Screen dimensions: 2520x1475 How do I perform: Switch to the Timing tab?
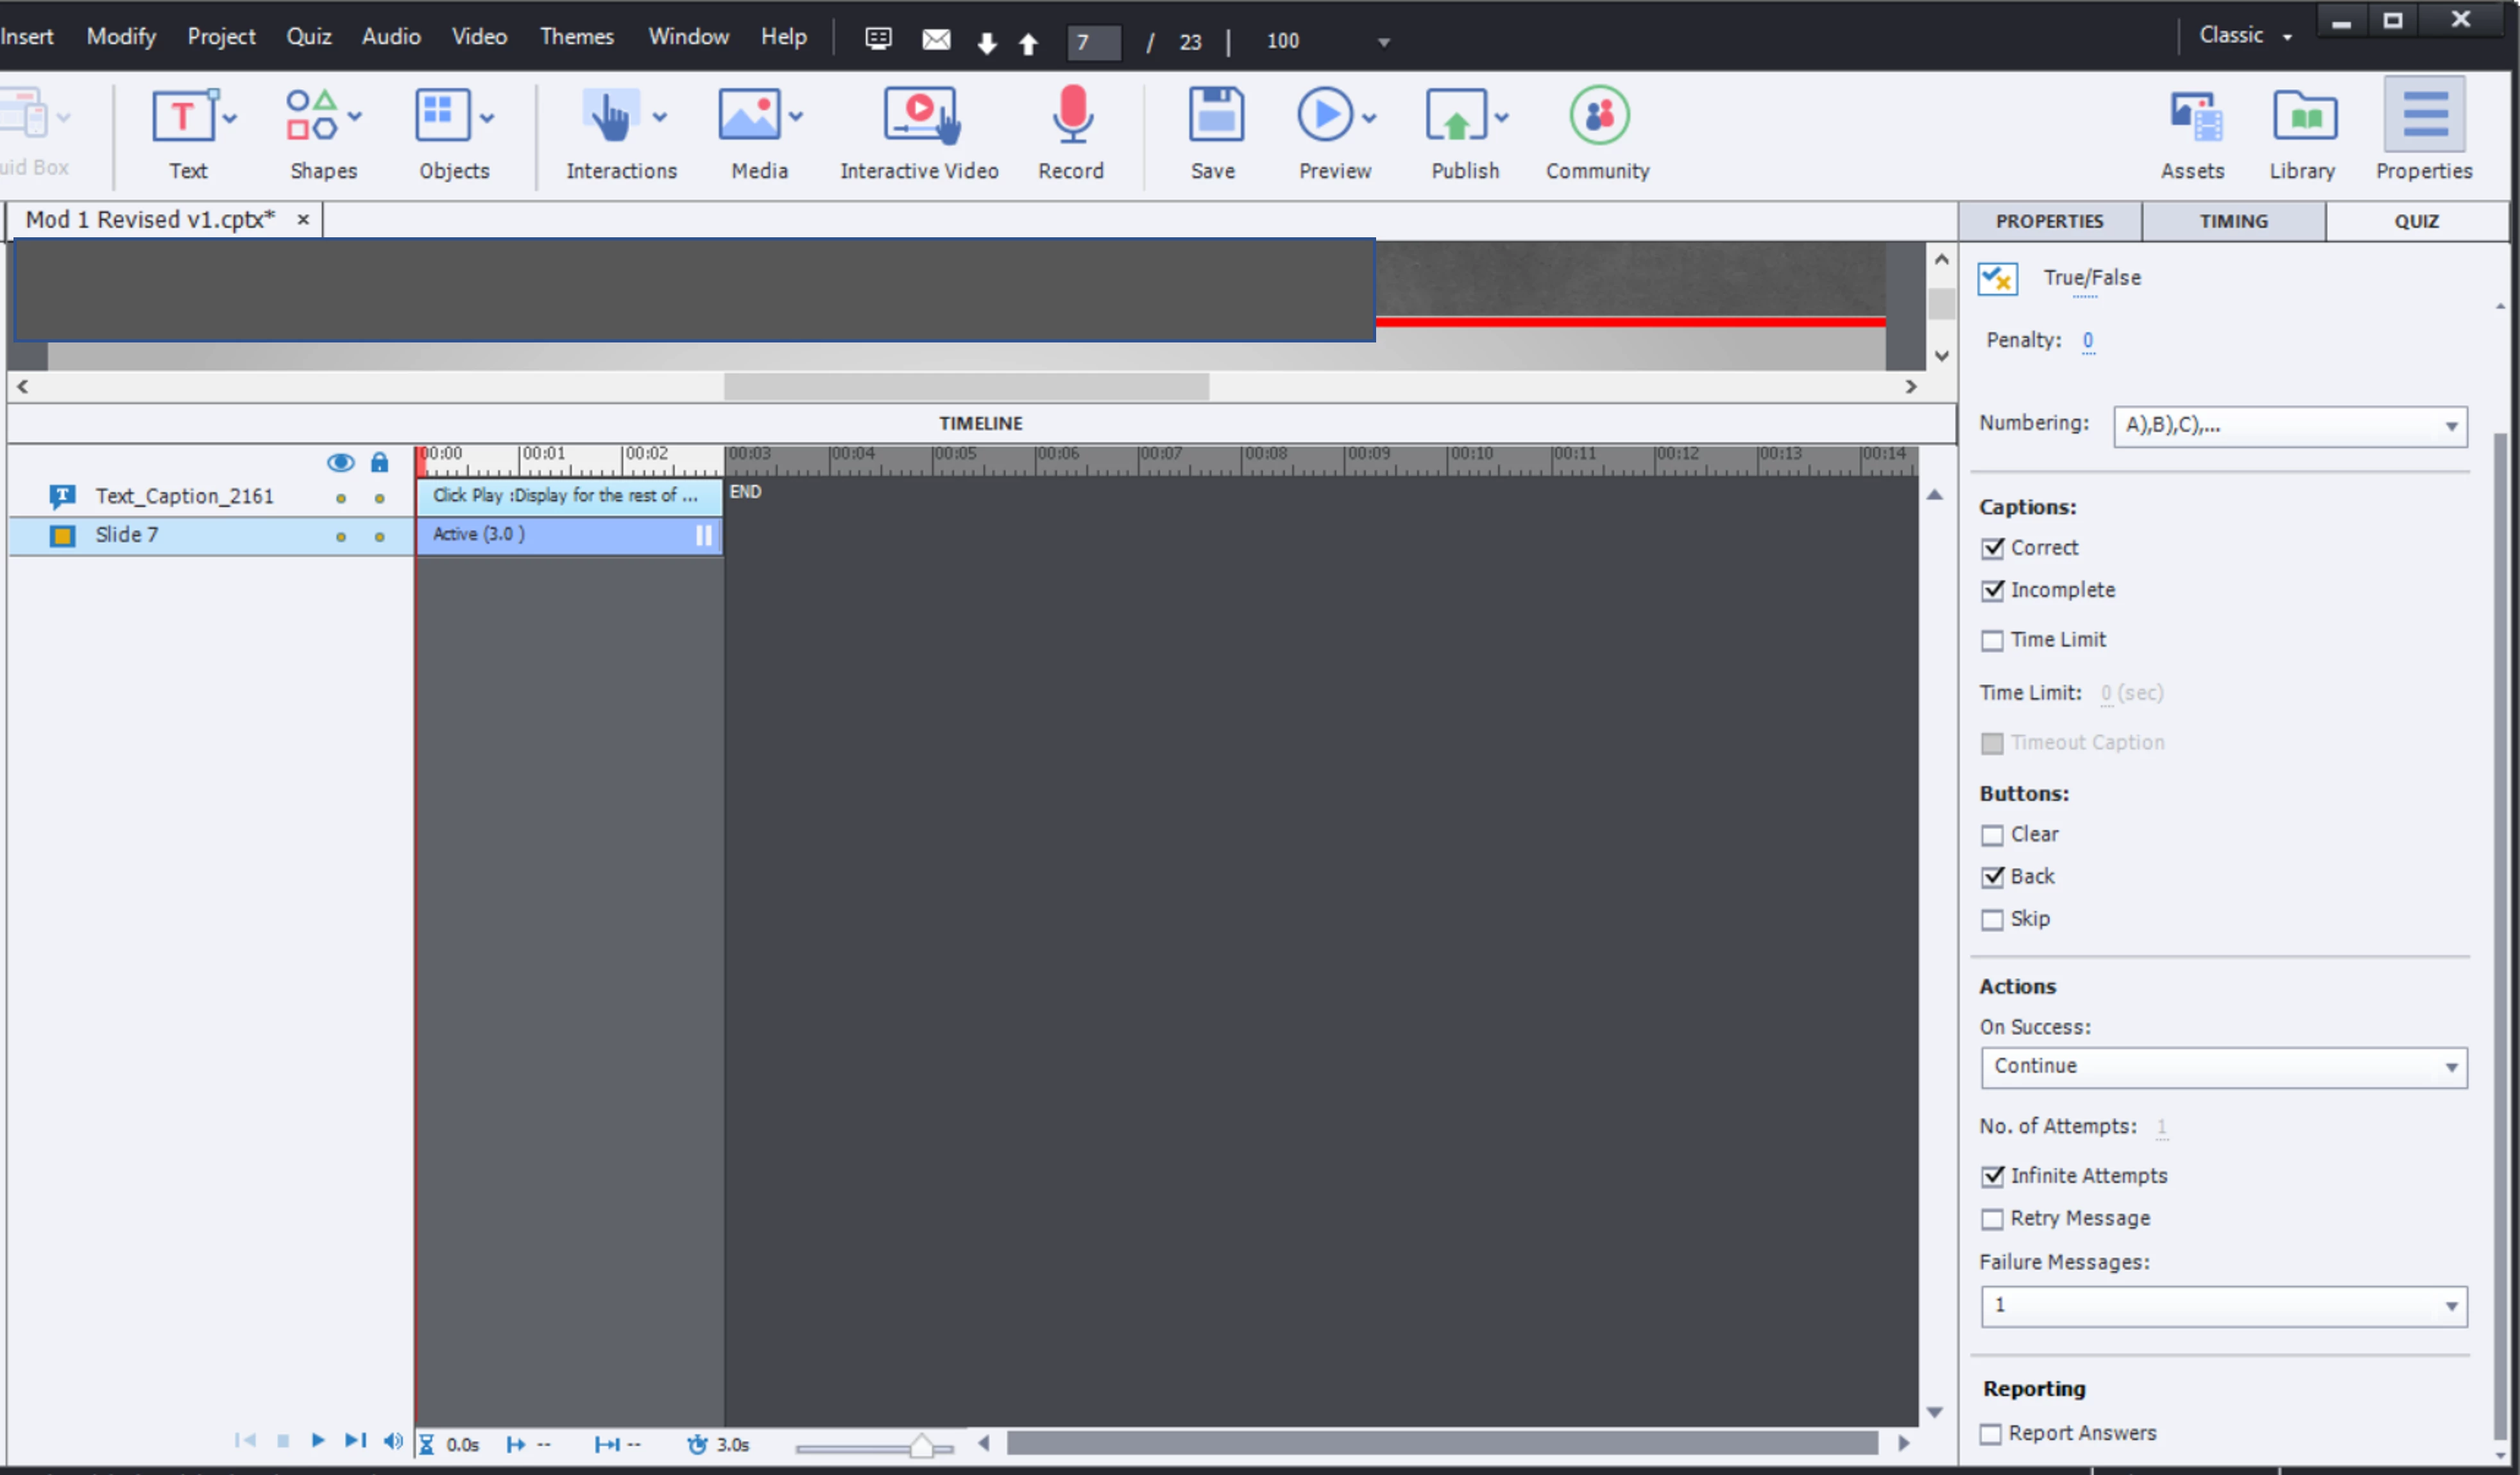[2233, 222]
